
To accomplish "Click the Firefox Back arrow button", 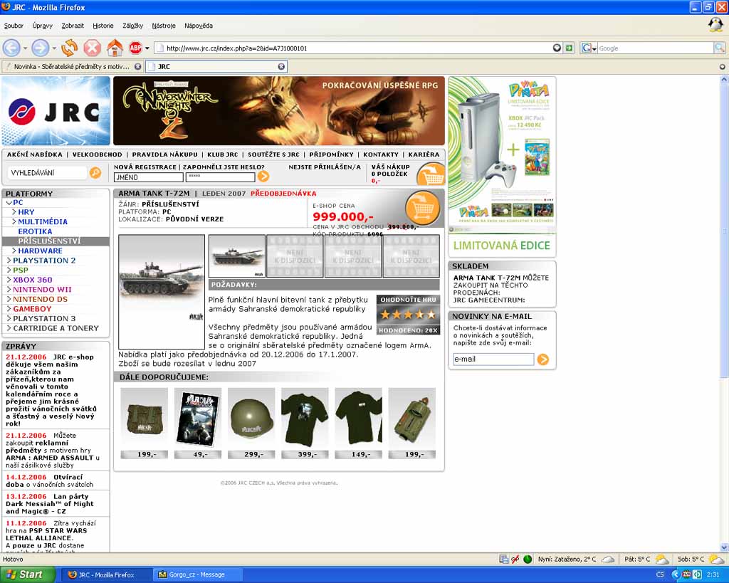I will (11, 48).
